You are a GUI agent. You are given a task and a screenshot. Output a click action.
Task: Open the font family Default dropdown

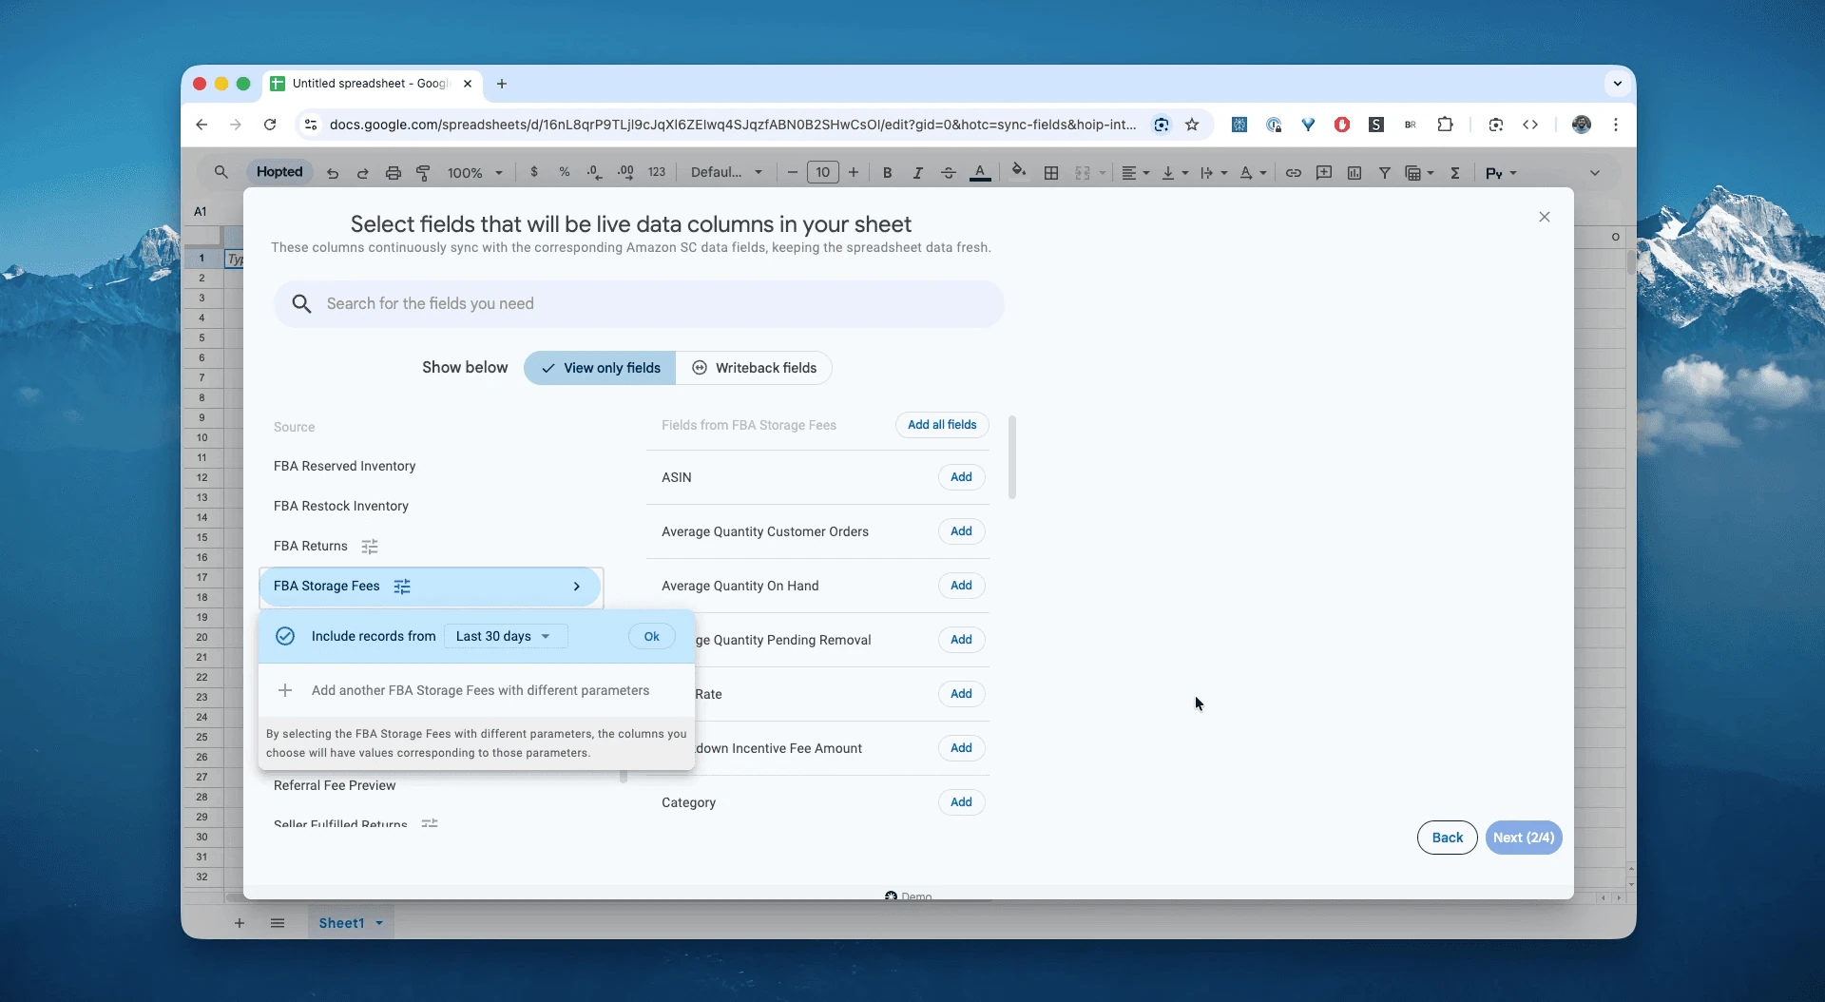click(726, 172)
